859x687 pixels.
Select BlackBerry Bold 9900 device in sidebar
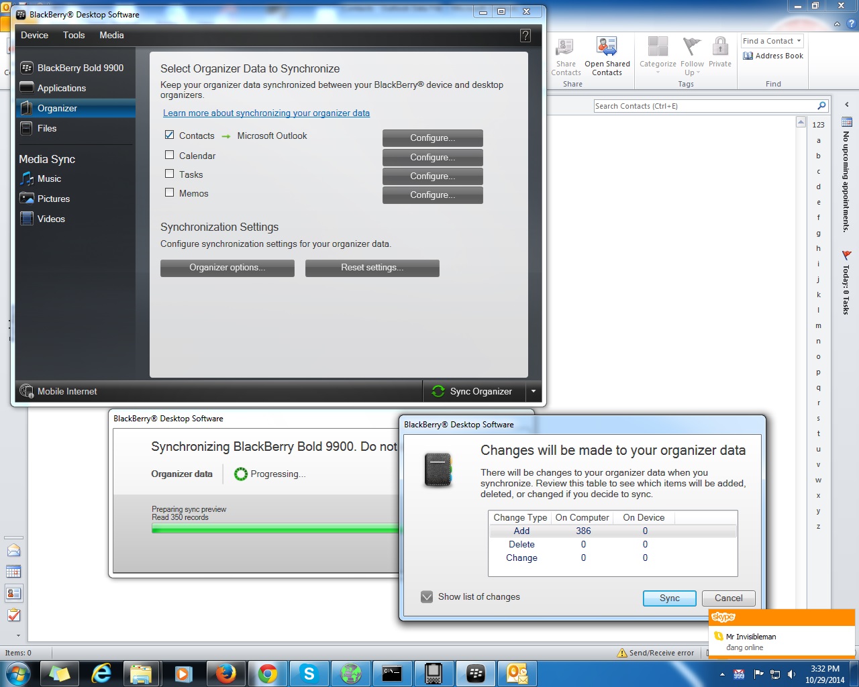72,68
